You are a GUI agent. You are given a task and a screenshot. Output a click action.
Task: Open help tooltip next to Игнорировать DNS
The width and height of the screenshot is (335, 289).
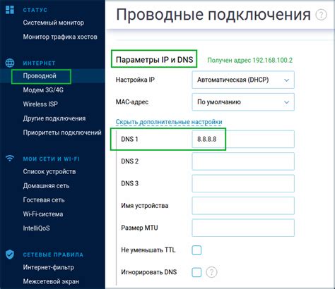211,272
